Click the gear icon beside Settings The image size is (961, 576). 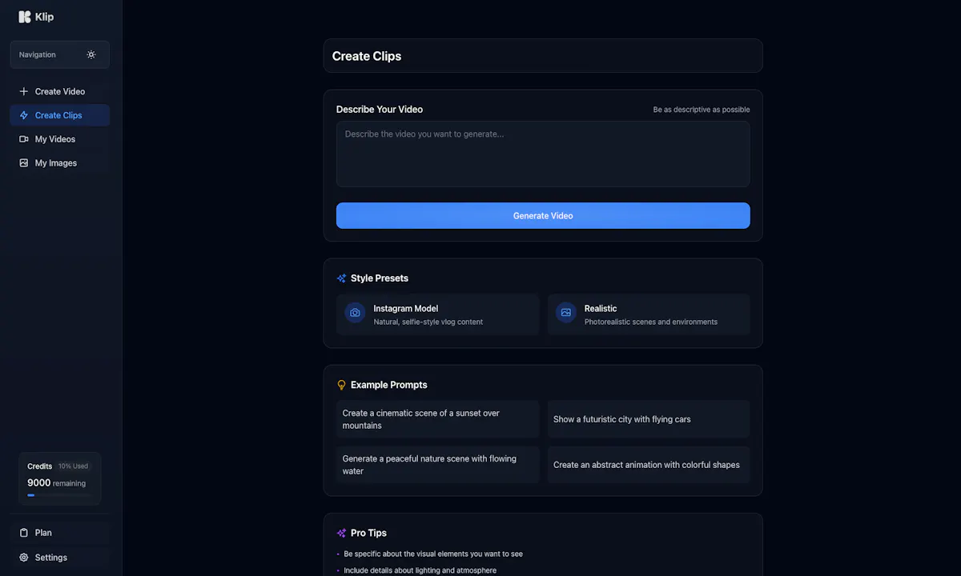[x=24, y=558]
